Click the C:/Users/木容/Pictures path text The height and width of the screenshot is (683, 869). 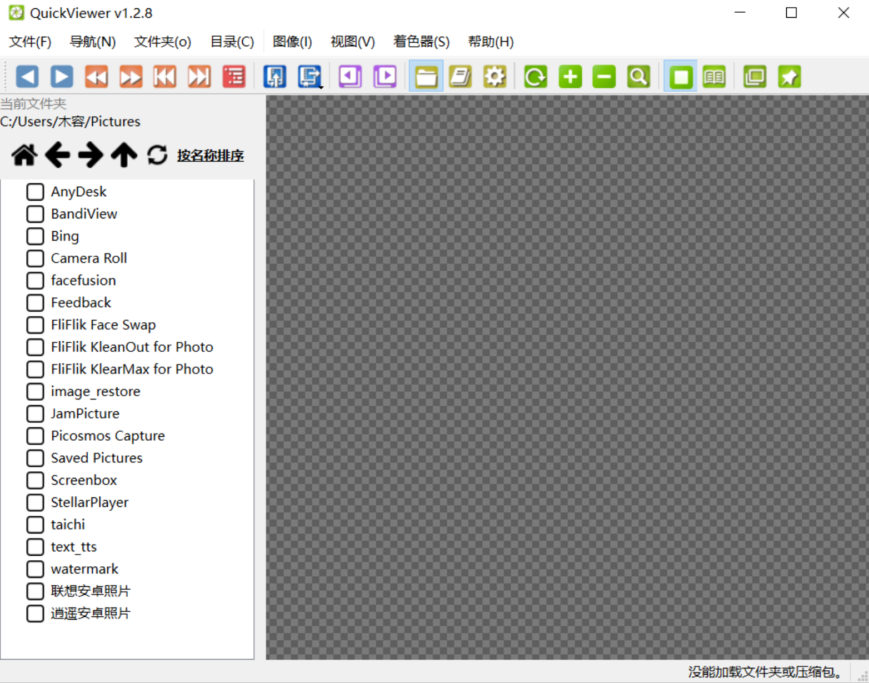point(71,122)
